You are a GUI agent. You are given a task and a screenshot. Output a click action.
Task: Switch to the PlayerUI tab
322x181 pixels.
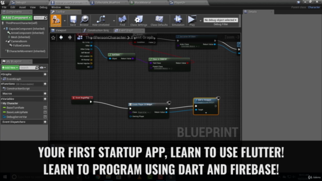(x=180, y=3)
